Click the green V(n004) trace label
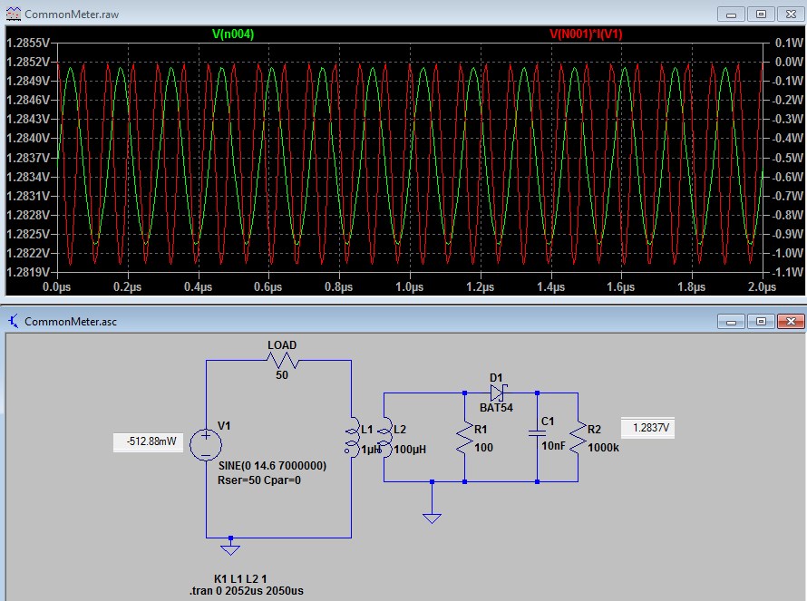 pyautogui.click(x=233, y=34)
